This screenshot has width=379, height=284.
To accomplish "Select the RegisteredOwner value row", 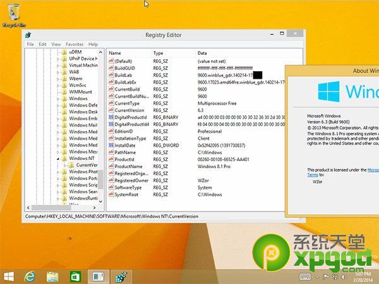I will pos(196,180).
